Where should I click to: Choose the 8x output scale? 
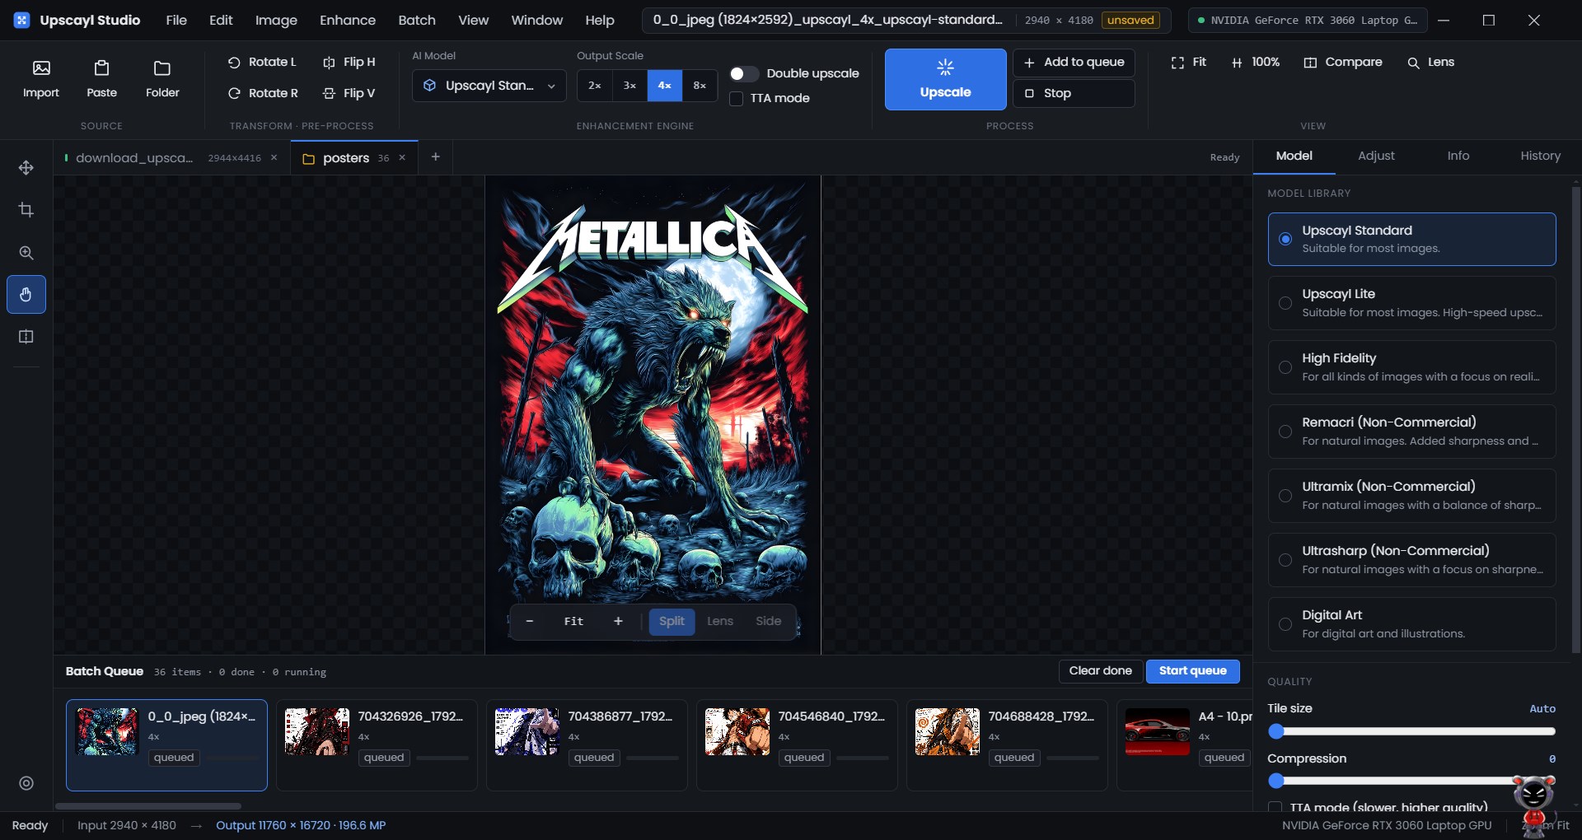700,86
